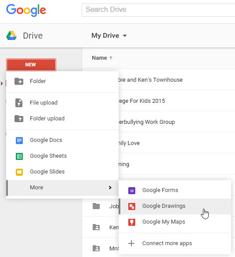
Task: Choose File upload menu entry
Action: 62,103
